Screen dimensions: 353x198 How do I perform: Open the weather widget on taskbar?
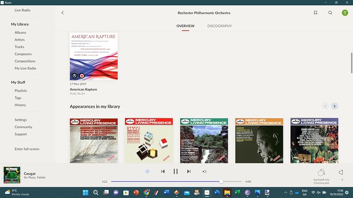pyautogui.click(x=17, y=192)
